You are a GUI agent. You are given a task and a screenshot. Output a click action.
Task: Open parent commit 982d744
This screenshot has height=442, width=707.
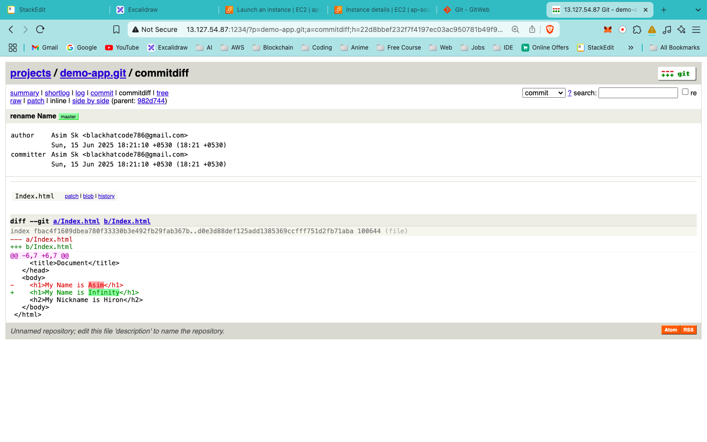click(151, 101)
